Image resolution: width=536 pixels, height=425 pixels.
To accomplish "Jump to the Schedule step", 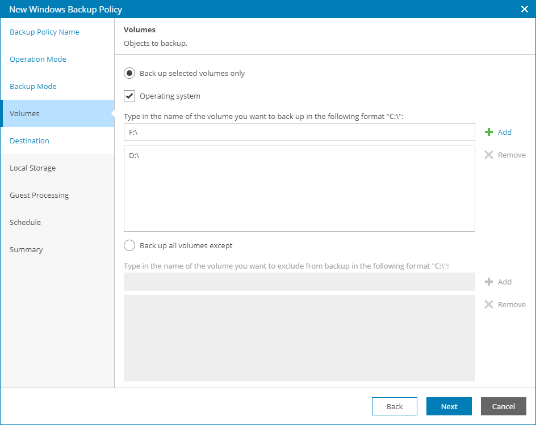I will tap(25, 222).
